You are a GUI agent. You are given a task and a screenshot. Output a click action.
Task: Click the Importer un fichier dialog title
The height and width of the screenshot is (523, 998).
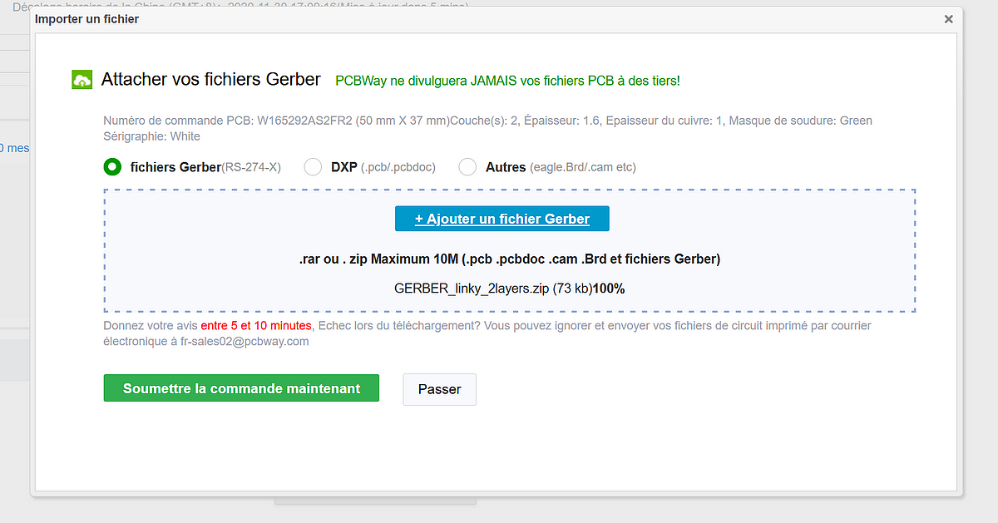(86, 19)
